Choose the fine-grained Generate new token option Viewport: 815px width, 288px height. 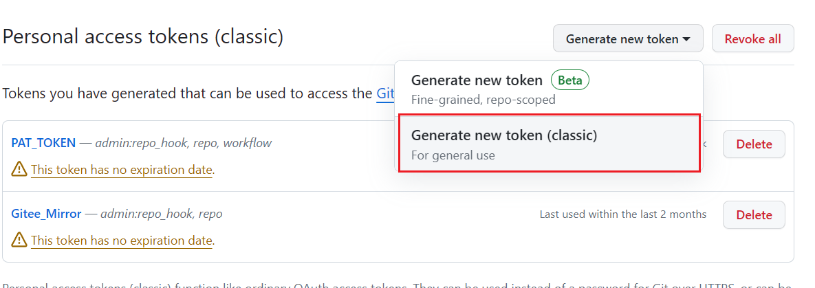(548, 89)
